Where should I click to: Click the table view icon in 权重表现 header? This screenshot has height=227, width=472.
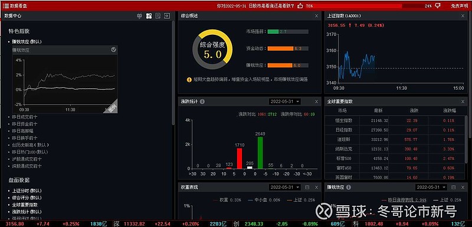coord(307,187)
